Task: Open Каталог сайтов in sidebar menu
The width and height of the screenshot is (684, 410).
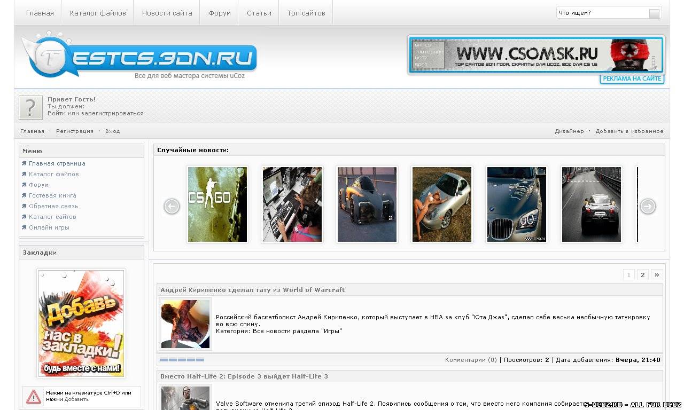Action: 52,217
